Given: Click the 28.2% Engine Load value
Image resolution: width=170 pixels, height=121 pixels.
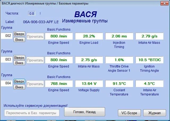Looking at the screenshot, I should click(89, 36).
